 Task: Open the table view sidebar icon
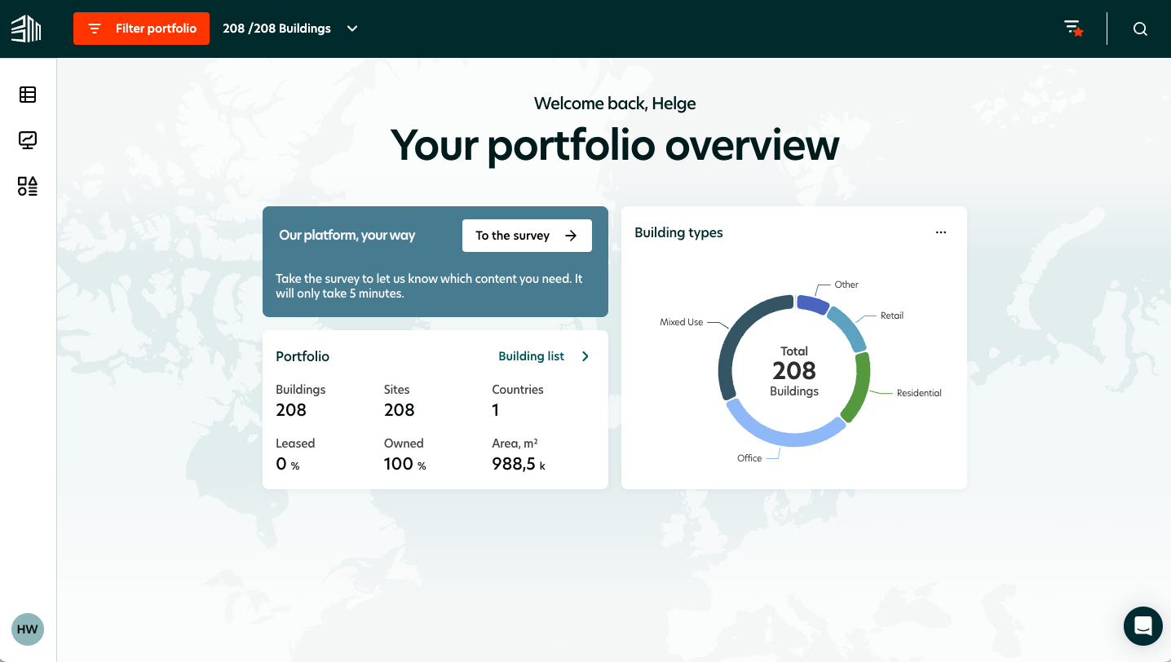(x=28, y=95)
